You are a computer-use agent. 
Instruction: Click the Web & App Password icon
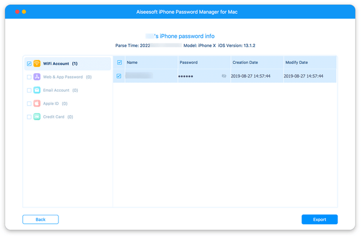pos(37,77)
